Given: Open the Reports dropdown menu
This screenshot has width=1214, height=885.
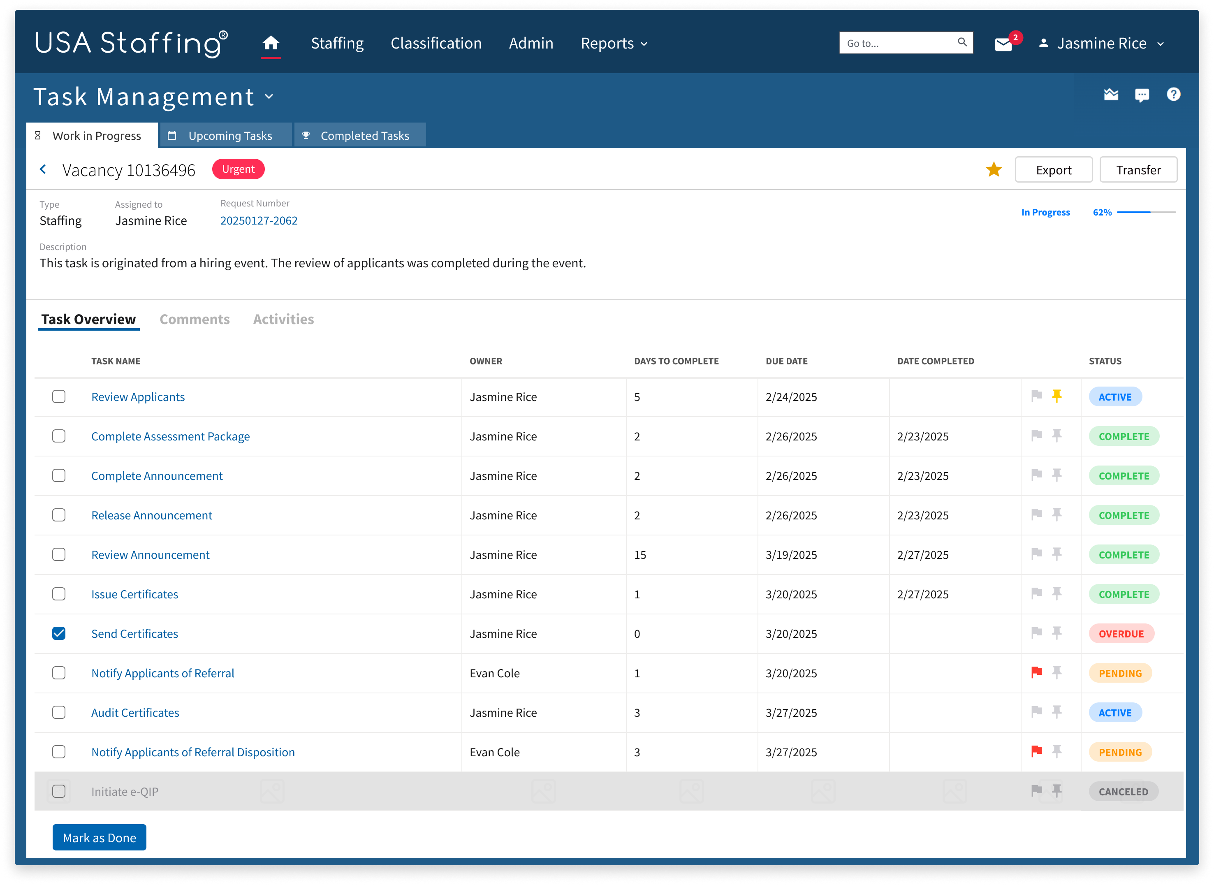Looking at the screenshot, I should tap(614, 44).
